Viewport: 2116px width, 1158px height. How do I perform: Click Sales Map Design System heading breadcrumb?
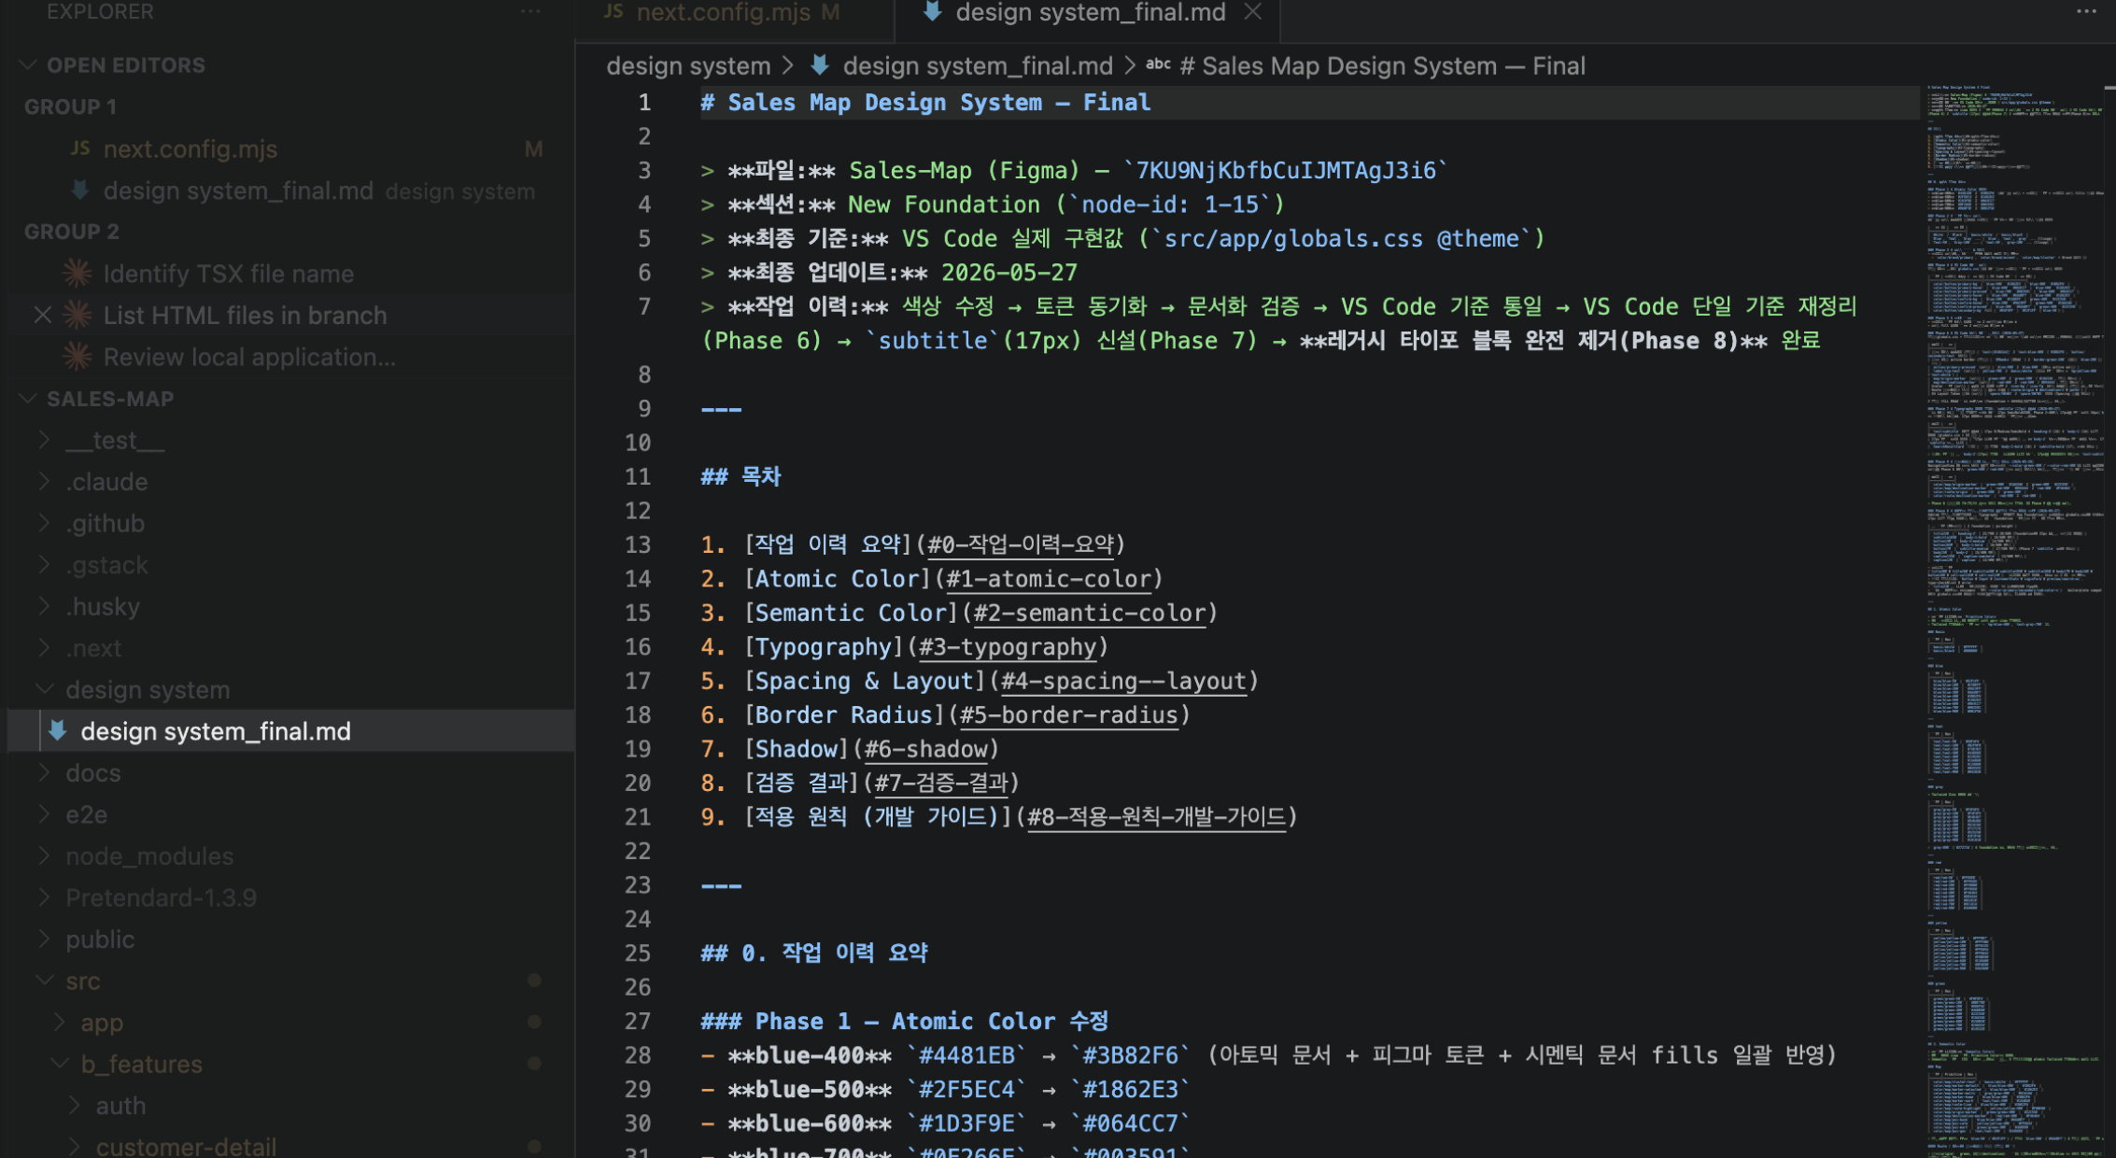pos(1382,65)
